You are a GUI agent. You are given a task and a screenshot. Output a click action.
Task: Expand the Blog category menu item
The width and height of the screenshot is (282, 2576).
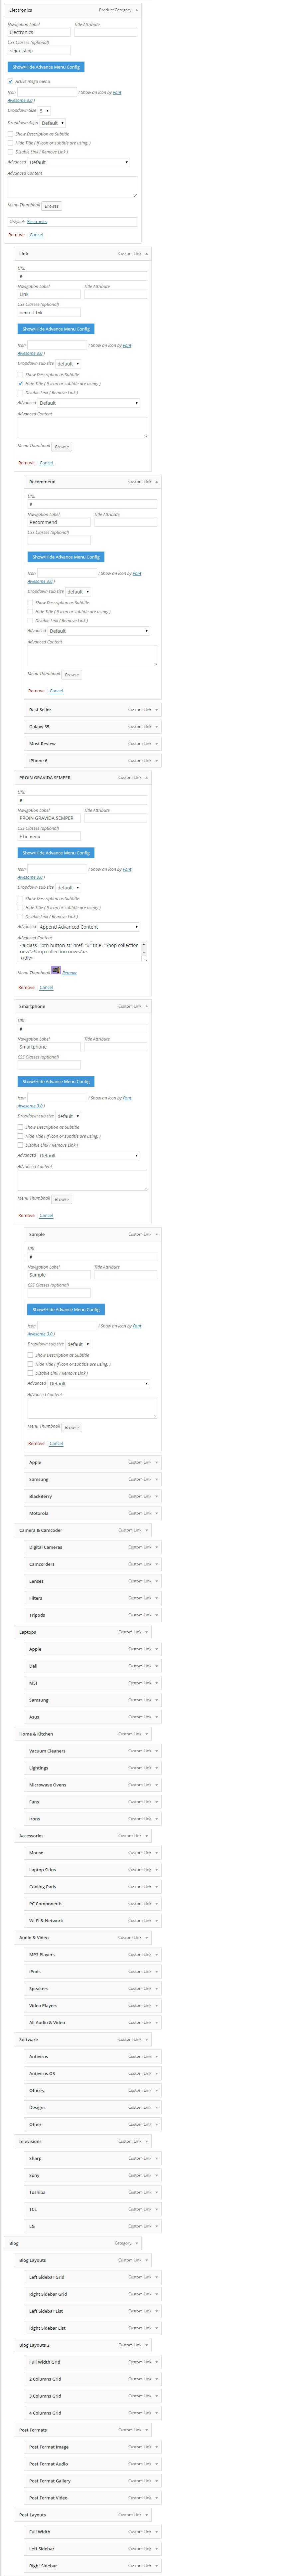coord(137,2243)
